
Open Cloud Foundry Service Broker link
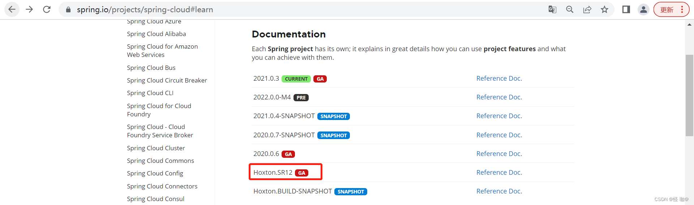click(160, 131)
